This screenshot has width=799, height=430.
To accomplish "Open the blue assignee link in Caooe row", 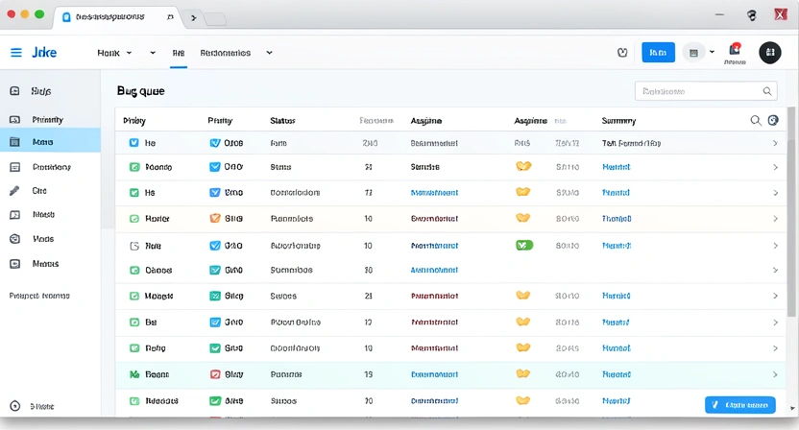I will point(434,270).
